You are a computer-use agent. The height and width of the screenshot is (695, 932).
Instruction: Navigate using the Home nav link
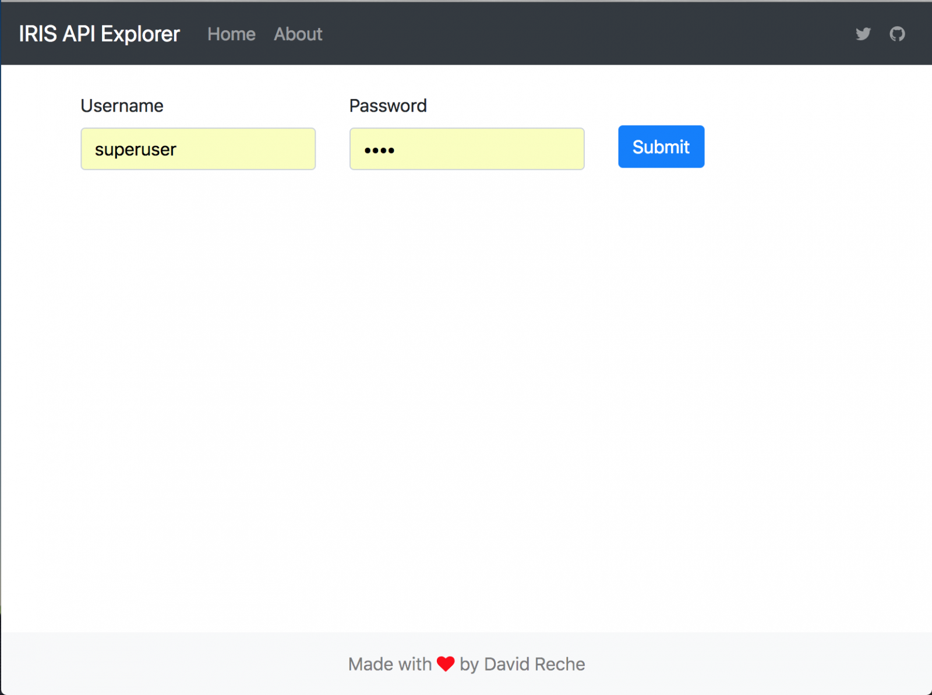click(231, 34)
